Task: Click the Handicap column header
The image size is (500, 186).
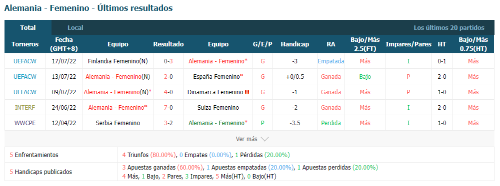Action: (x=294, y=44)
